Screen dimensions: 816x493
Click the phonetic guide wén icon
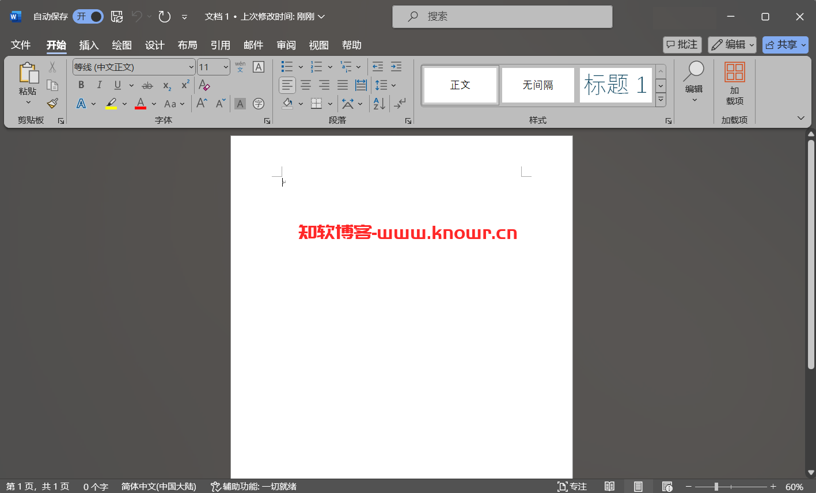240,67
